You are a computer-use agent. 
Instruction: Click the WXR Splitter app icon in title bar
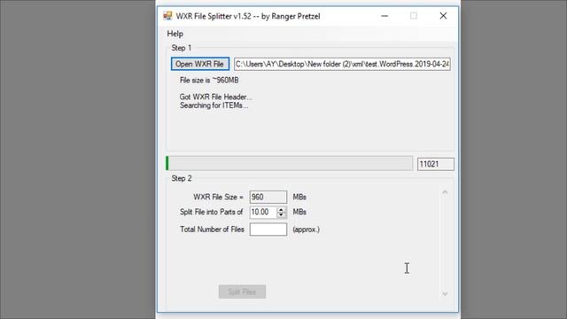[167, 16]
